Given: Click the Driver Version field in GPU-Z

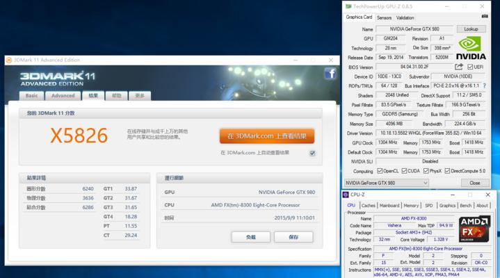Looking at the screenshot, I should click(430, 133).
